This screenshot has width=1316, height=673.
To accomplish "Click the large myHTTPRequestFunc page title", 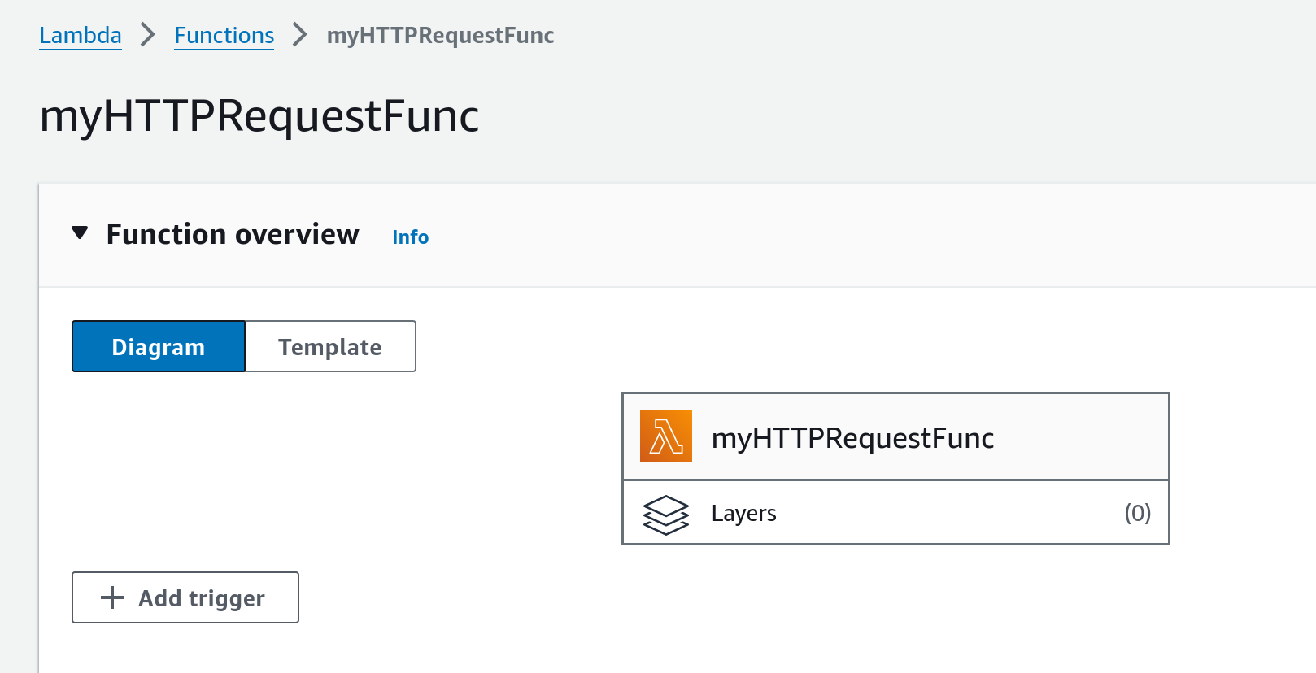I will tap(259, 116).
